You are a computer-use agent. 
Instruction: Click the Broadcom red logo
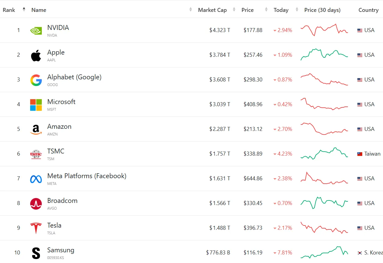pos(36,204)
